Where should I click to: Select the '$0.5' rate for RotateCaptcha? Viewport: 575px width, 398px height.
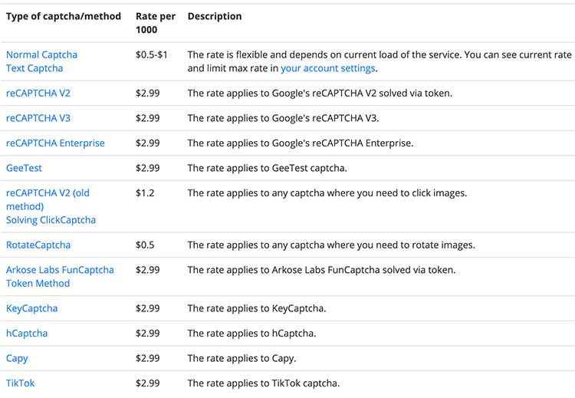point(145,245)
